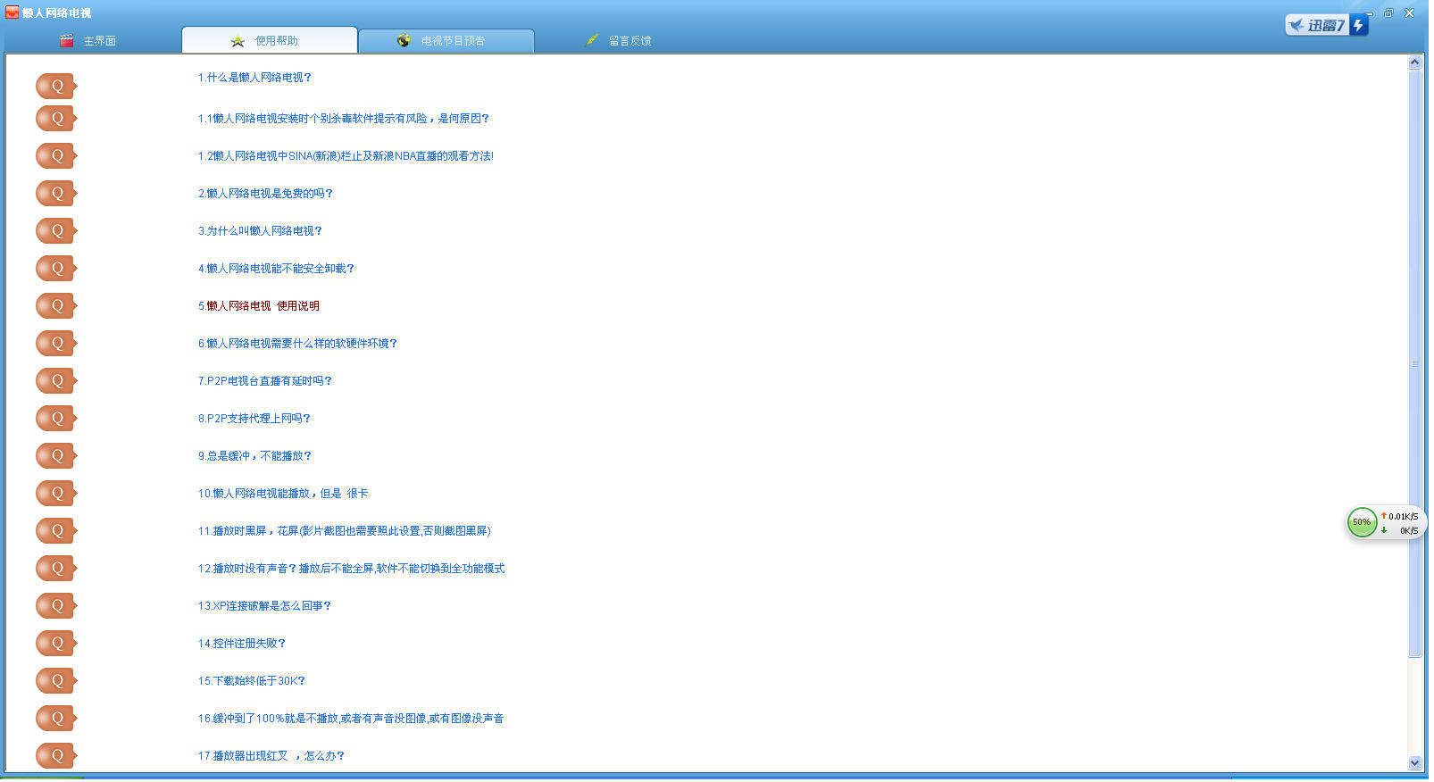Image resolution: width=1434 pixels, height=782 pixels.
Task: Click the vertical scrollbar up arrow
Action: pos(1414,62)
